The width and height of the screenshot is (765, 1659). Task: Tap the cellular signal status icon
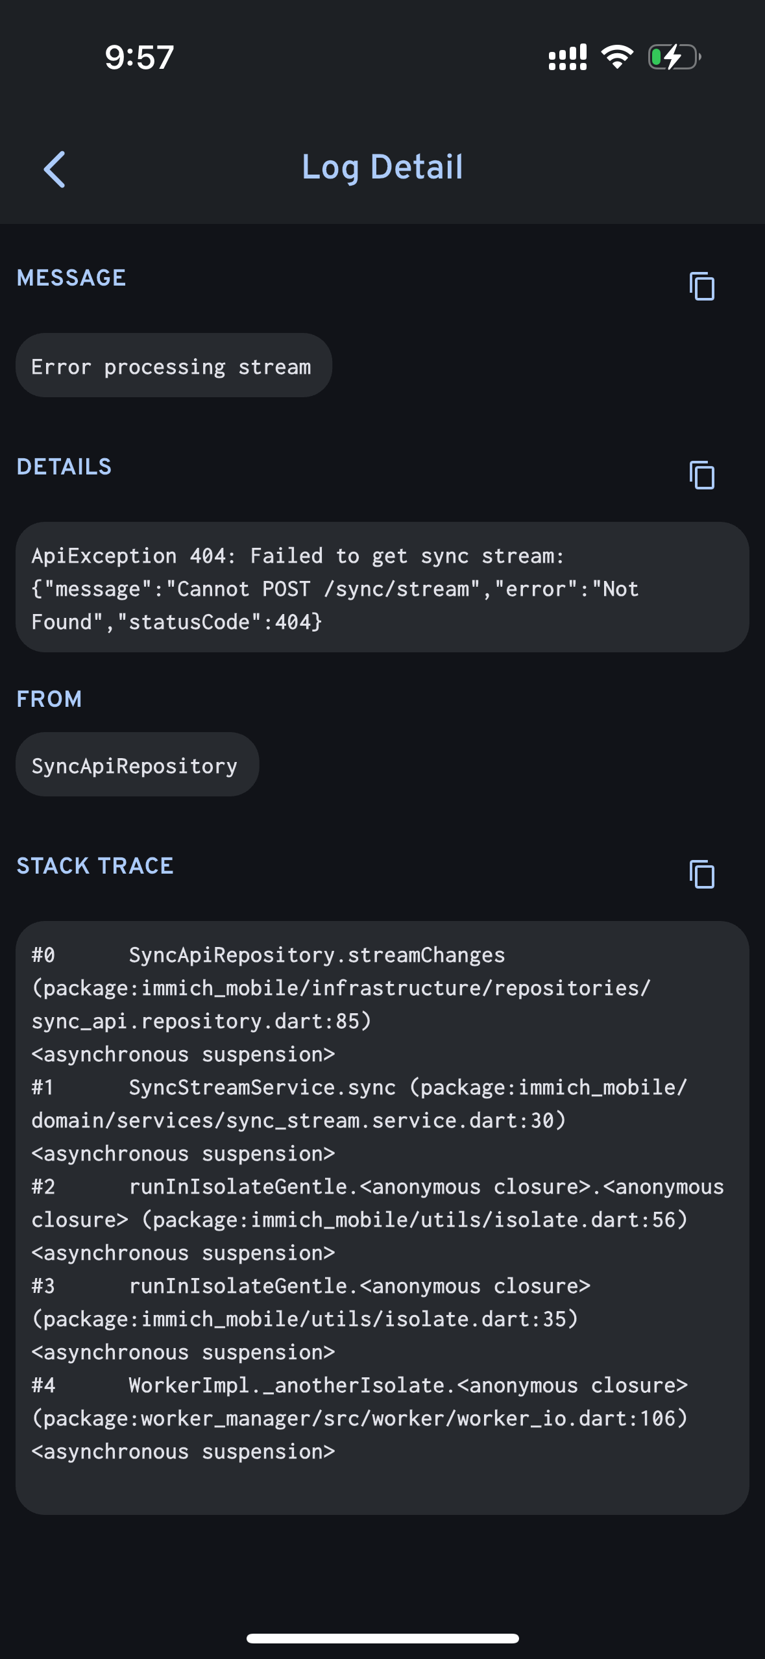(567, 57)
